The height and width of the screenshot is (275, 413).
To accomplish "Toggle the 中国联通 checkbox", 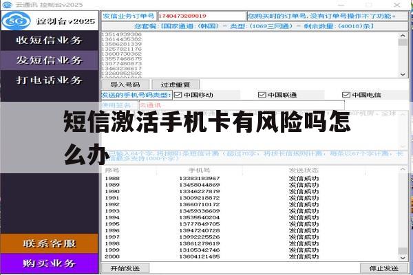I will pos(262,95).
